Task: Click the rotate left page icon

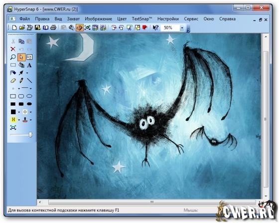Action: coord(122,27)
